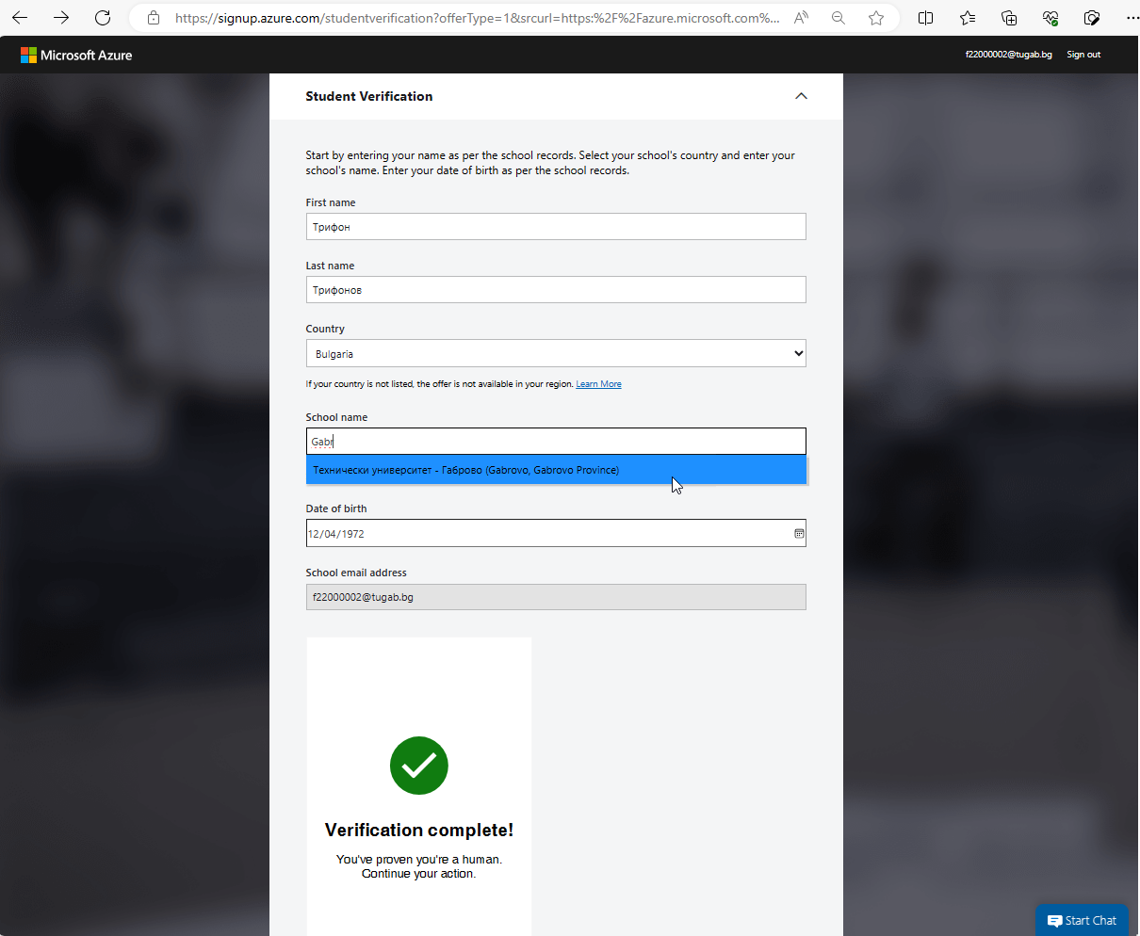1140x936 pixels.
Task: Click the Microsoft Azure logo
Action: [76, 55]
